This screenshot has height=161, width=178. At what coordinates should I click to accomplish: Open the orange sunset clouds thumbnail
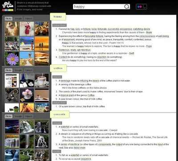pos(42,59)
